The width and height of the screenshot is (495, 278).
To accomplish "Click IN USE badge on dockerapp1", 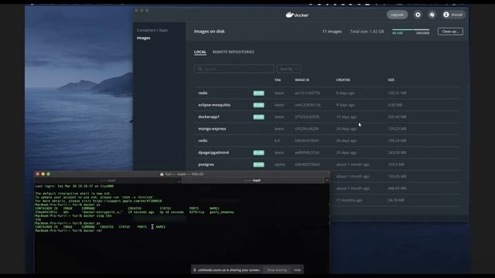I will 258,117.
